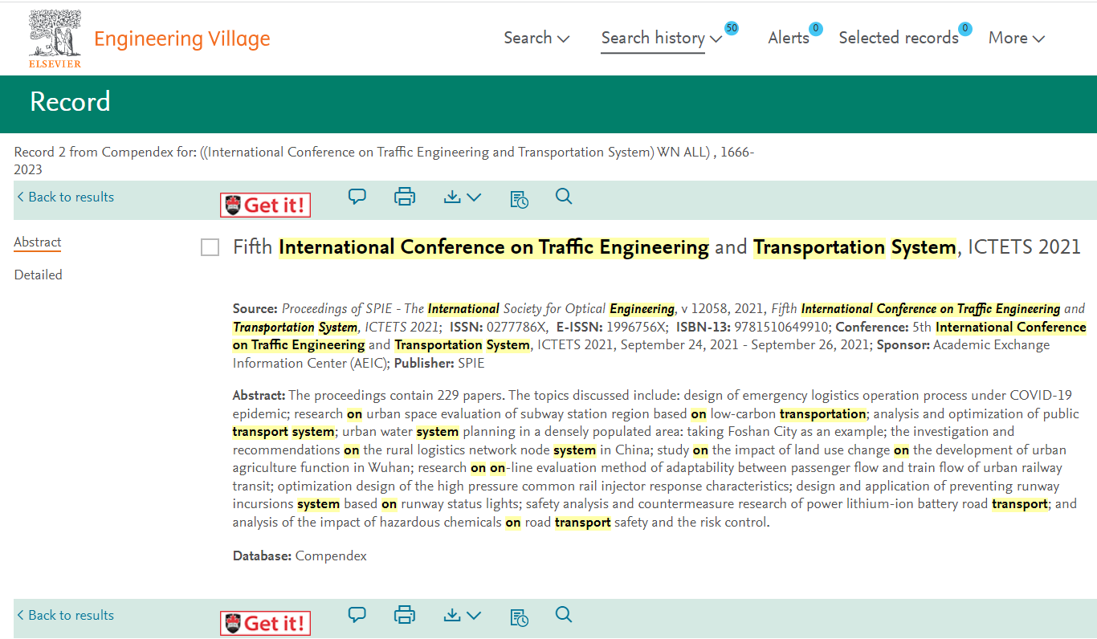Expand download options chevron in the top toolbar
Viewport: 1097px width, 639px height.
(x=474, y=197)
